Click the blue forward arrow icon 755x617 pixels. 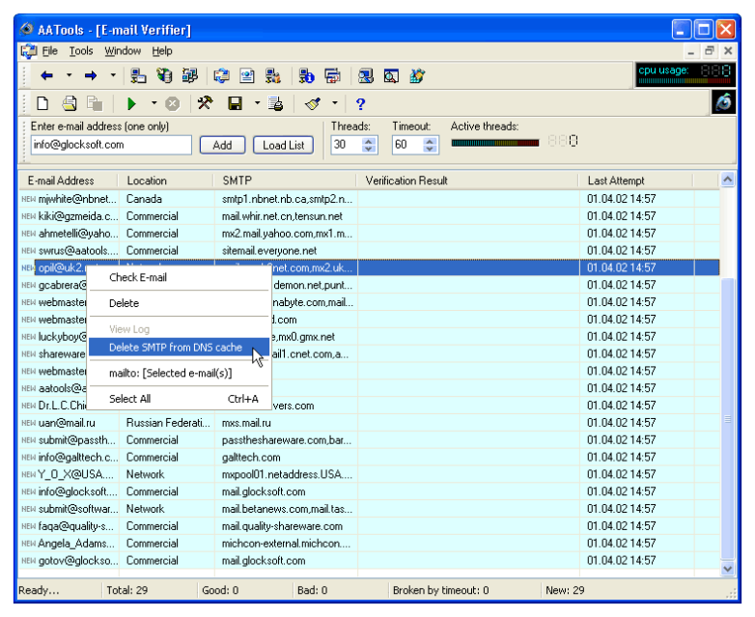[91, 75]
